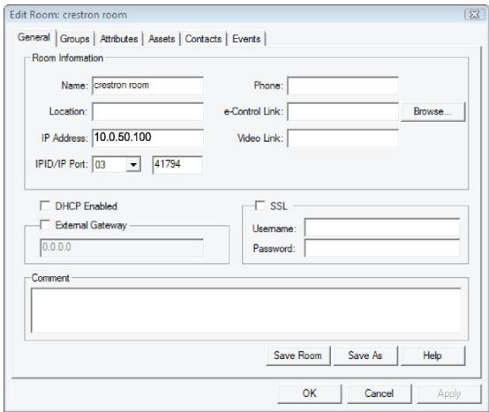Select the Events tab
This screenshot has width=489, height=412.
pyautogui.click(x=246, y=39)
